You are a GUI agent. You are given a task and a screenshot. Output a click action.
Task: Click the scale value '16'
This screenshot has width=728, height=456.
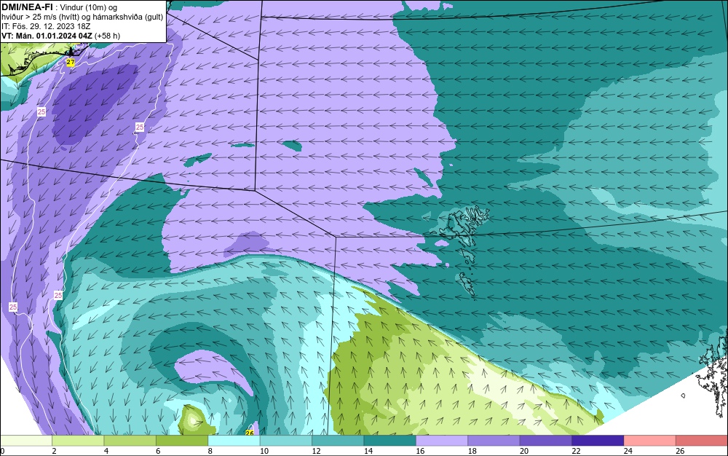(420, 451)
